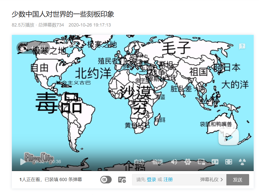This screenshot has height=195, width=259.
Task: Click the 00:32 / 00:36 time display
Action: [x=47, y=162]
